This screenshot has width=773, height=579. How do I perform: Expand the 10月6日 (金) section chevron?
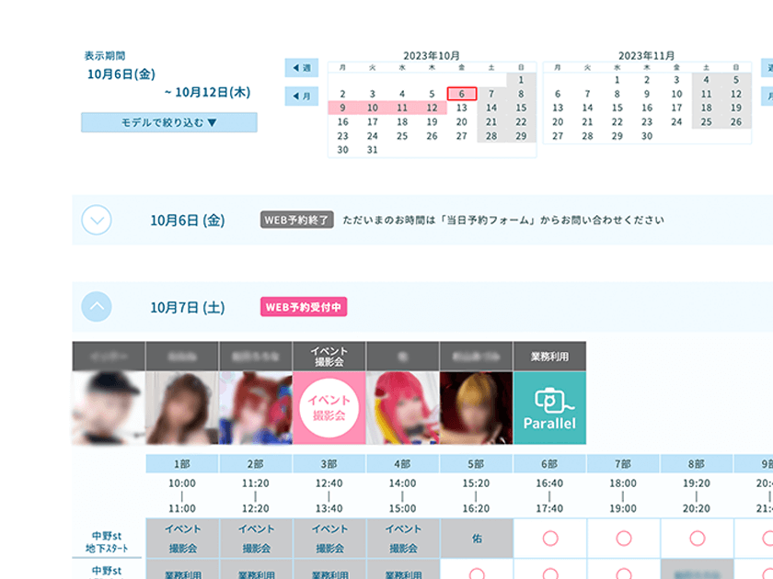click(97, 220)
